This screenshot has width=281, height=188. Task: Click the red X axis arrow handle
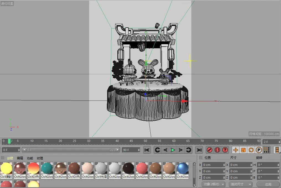coord(185,101)
